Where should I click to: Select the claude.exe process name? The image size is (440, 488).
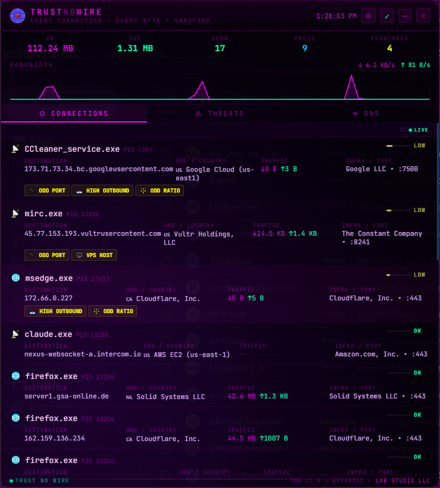coord(48,334)
